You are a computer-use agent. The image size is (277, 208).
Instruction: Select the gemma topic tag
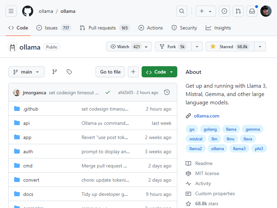click(x=253, y=129)
